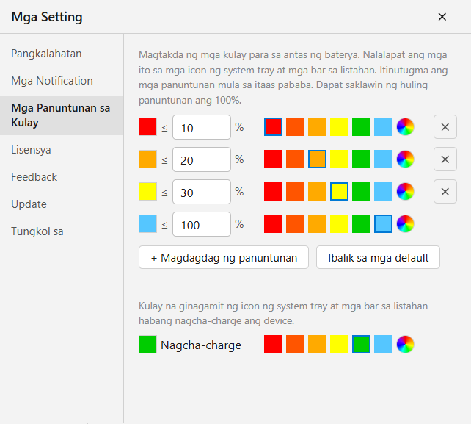Click the 30 percent threshold field
471x424 pixels.
(202, 192)
